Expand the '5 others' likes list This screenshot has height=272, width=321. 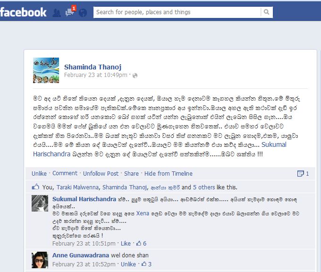point(204,187)
